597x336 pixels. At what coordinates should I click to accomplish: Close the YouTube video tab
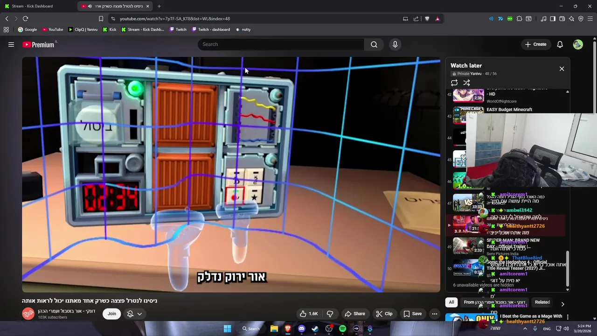147,6
